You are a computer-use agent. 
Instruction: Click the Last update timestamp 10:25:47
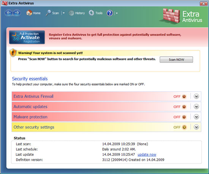pos(119,155)
